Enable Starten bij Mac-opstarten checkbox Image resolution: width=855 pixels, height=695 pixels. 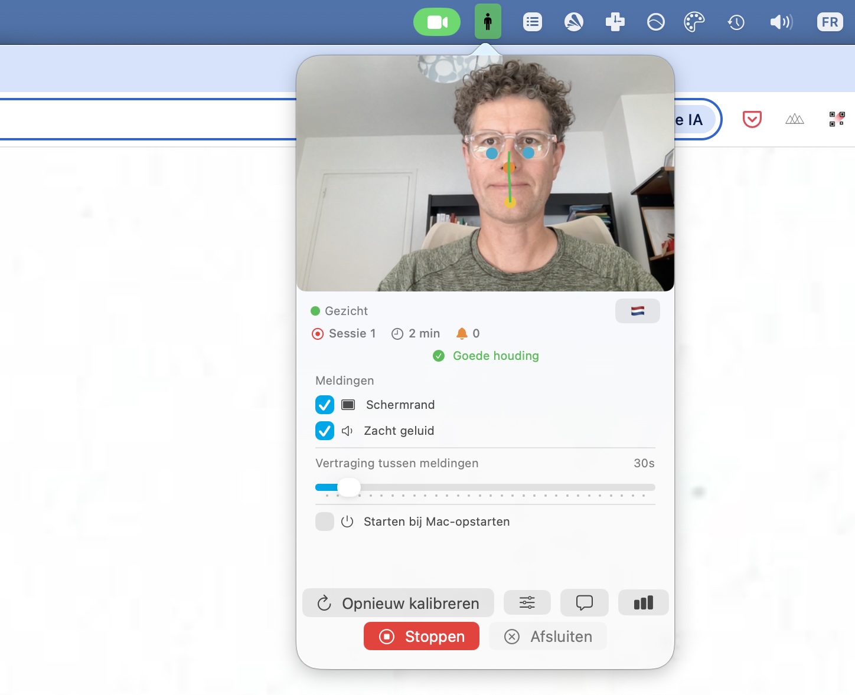coord(325,522)
